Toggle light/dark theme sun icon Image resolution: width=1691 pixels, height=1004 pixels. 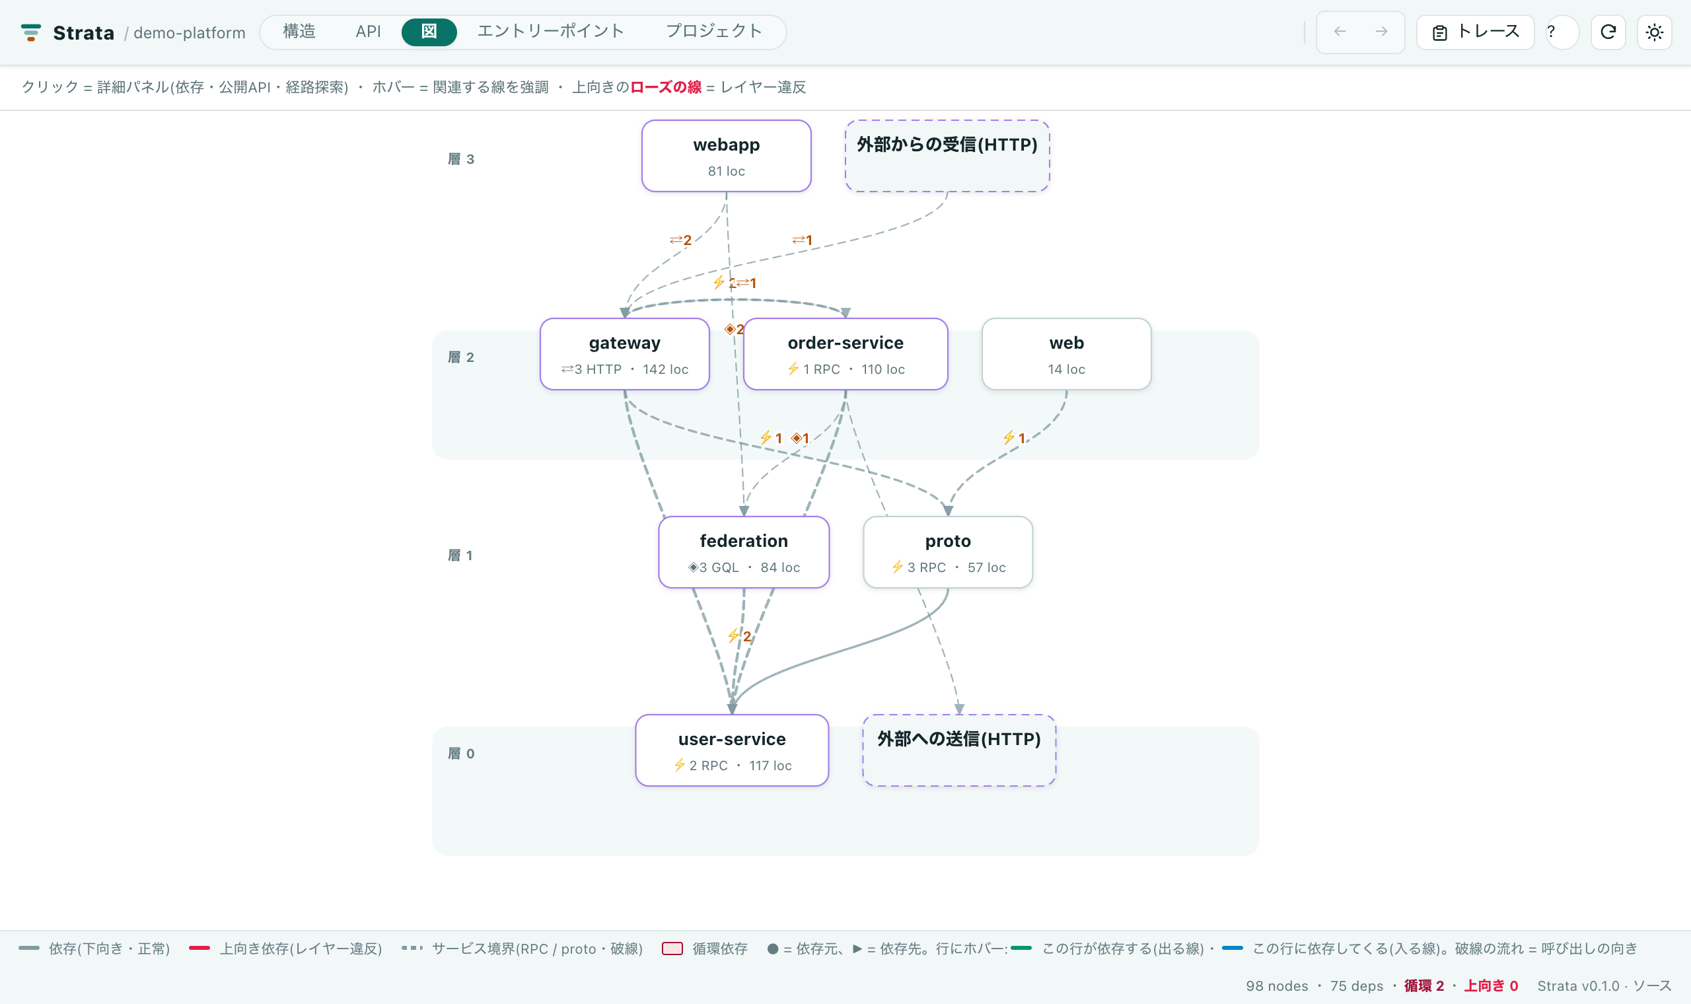(x=1655, y=32)
